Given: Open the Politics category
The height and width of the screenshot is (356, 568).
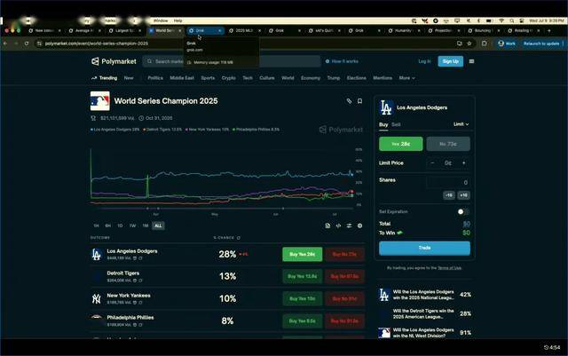Looking at the screenshot, I should tap(155, 78).
